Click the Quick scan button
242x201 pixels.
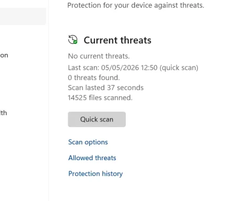[x=97, y=119]
